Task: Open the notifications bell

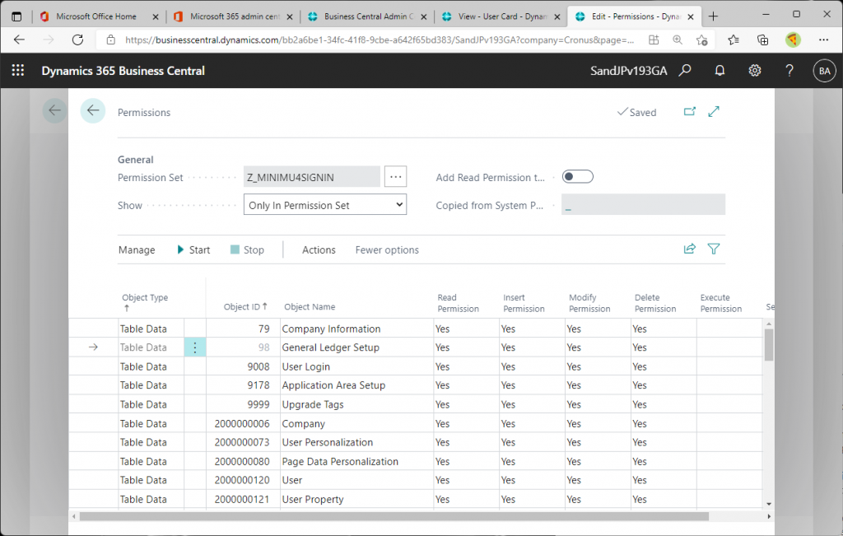Action: pos(720,71)
